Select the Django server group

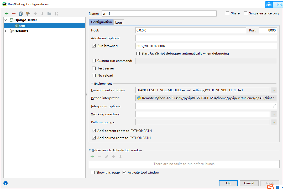click(x=26, y=20)
